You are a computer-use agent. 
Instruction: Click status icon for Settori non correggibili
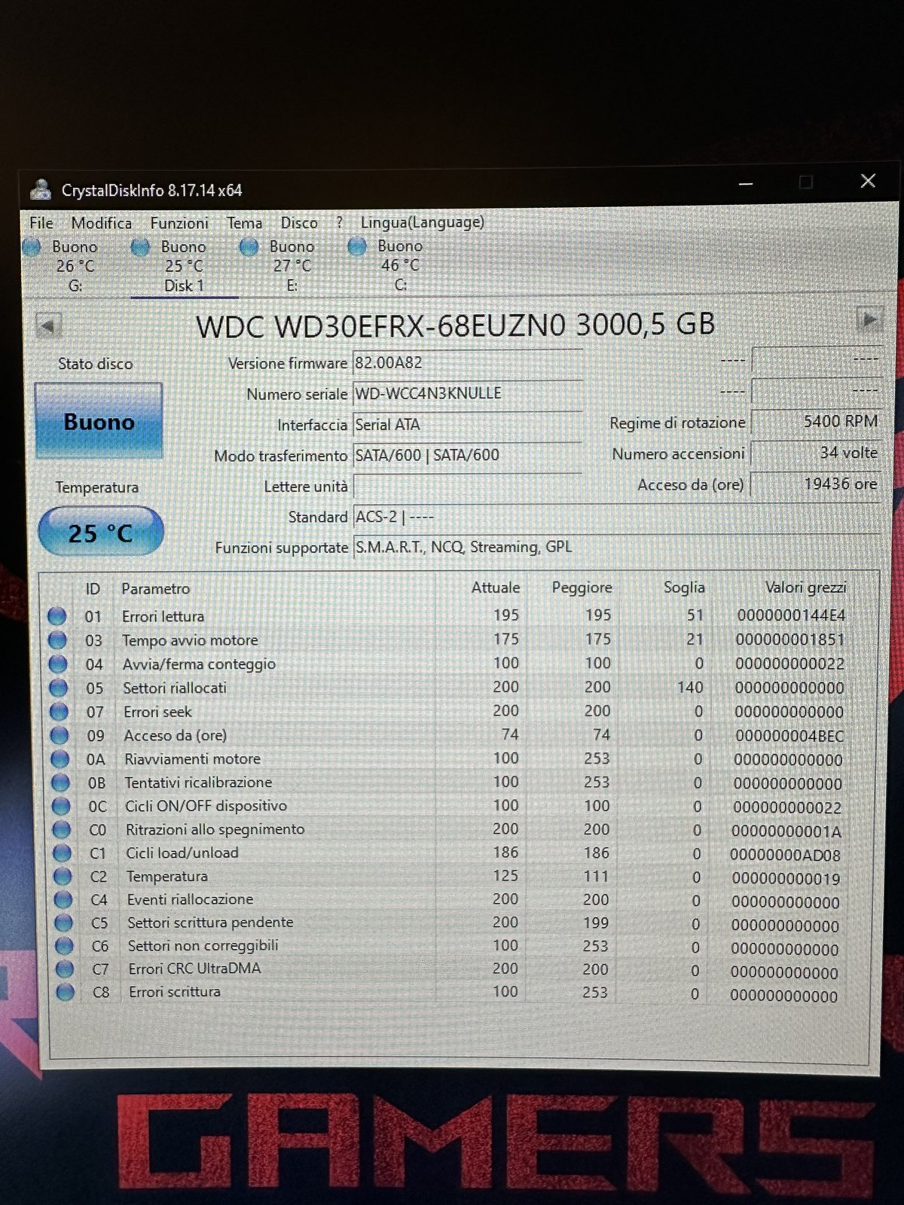[x=64, y=946]
